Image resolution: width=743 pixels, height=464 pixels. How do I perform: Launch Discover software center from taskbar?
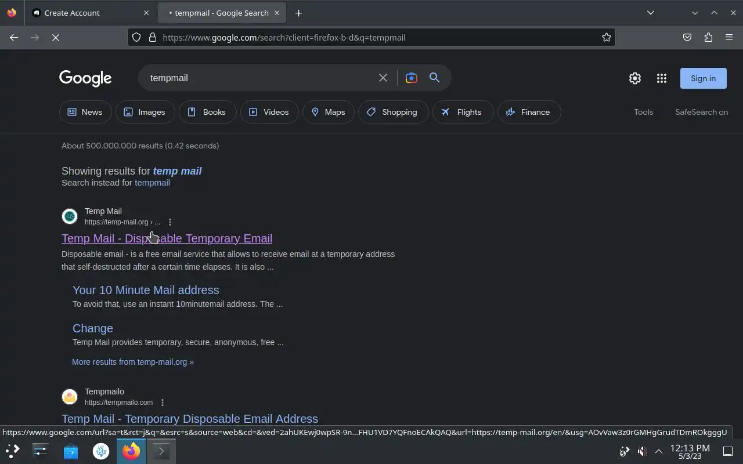click(x=71, y=451)
